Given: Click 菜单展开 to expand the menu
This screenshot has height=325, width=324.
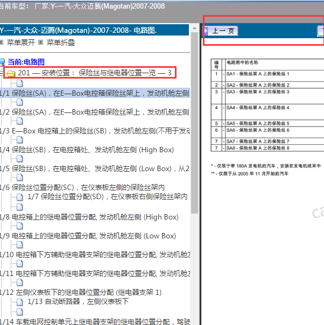Looking at the screenshot, I should [21, 43].
